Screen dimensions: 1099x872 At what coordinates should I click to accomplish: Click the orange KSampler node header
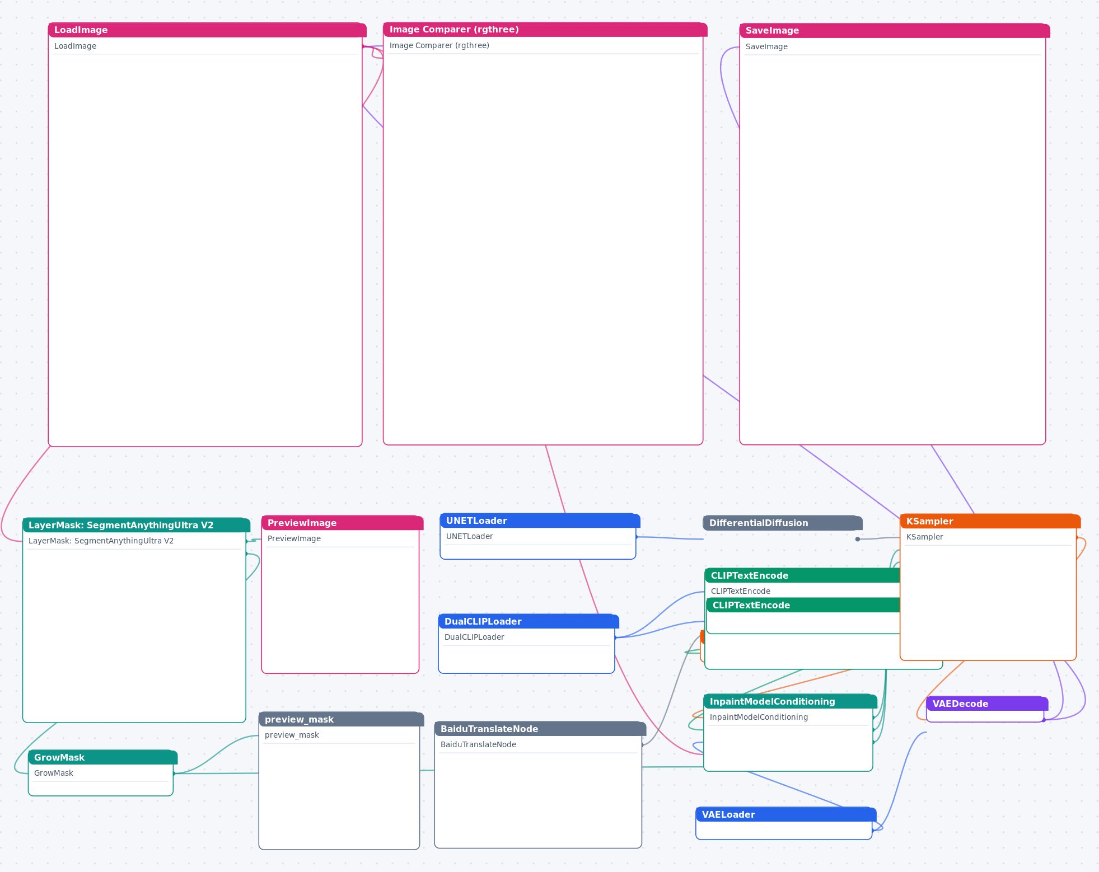[x=990, y=521]
